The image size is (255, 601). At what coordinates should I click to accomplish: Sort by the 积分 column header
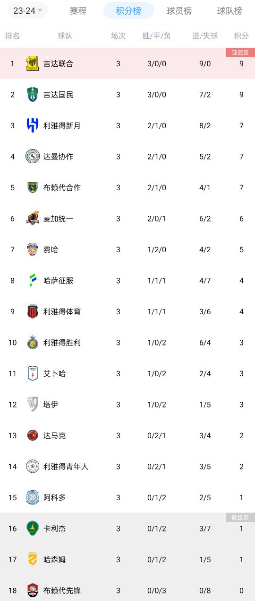tap(241, 35)
